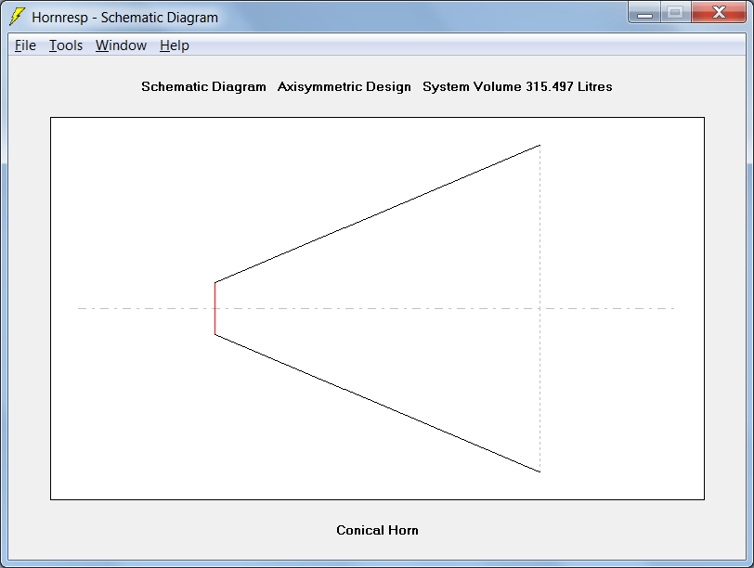Click the 'Schematic Diagram' heading text

(203, 86)
